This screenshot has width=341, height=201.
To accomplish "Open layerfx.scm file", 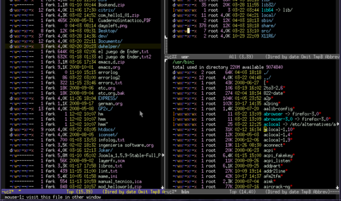I will pyautogui.click(x=112, y=161).
